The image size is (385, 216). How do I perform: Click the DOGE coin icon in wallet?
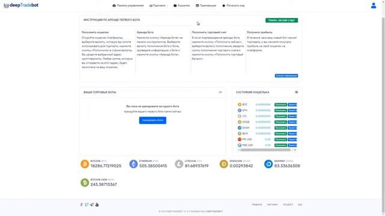point(239,122)
